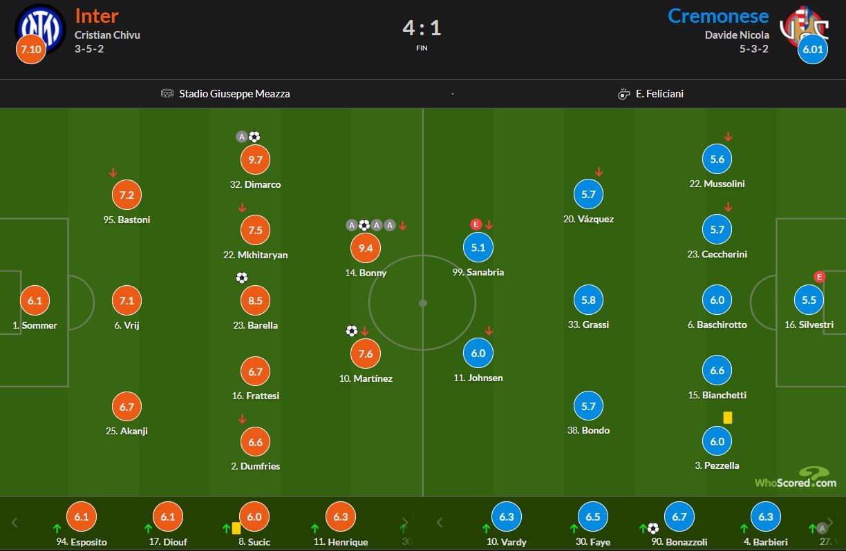Show next Inter substitutes with right chevron

tap(404, 523)
